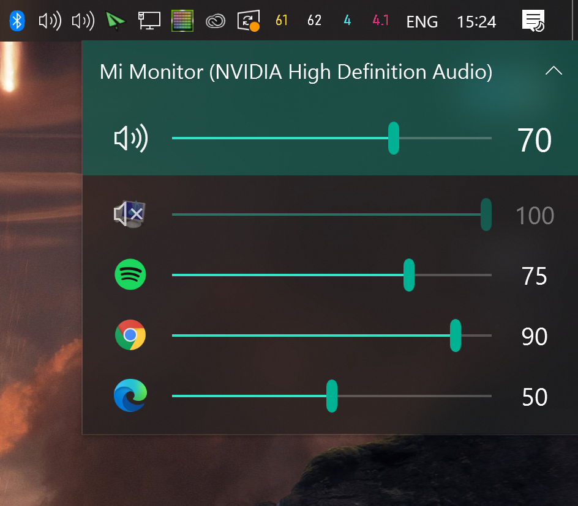
Task: Open the network computer tray icon
Action: point(149,21)
